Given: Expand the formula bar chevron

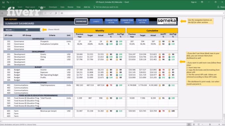Looking at the screenshot, I should [224, 13].
